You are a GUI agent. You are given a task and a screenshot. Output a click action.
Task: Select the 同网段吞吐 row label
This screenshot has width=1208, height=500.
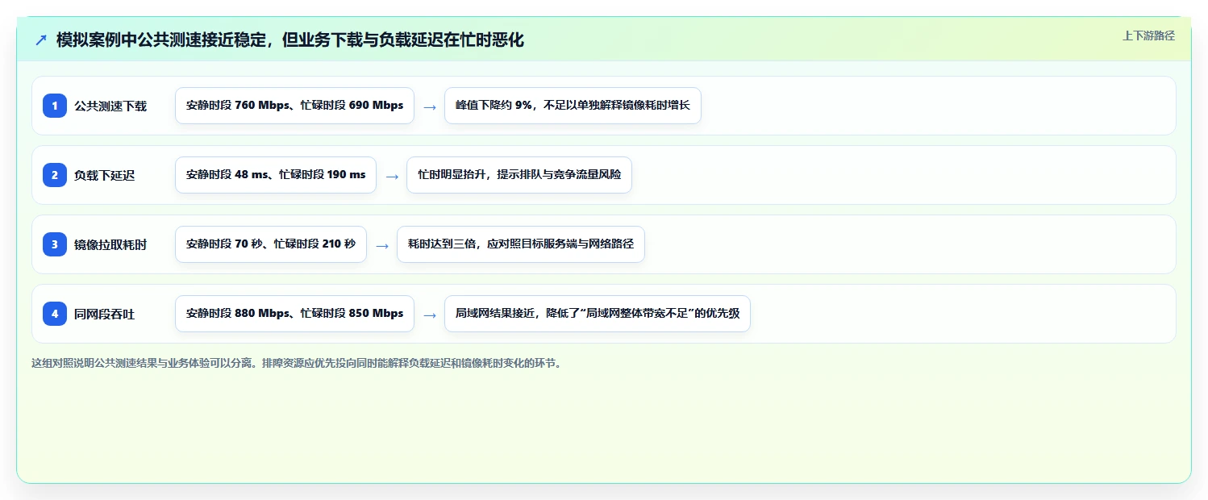(x=105, y=314)
